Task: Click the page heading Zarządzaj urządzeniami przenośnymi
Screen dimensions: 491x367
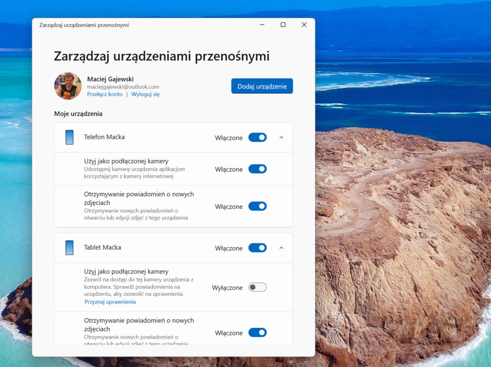Action: tap(162, 56)
